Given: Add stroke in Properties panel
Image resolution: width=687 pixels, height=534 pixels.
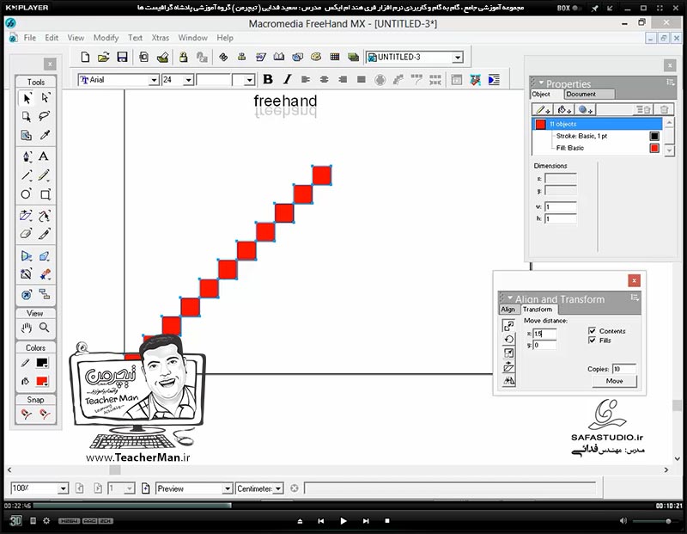Looking at the screenshot, I should 544,110.
